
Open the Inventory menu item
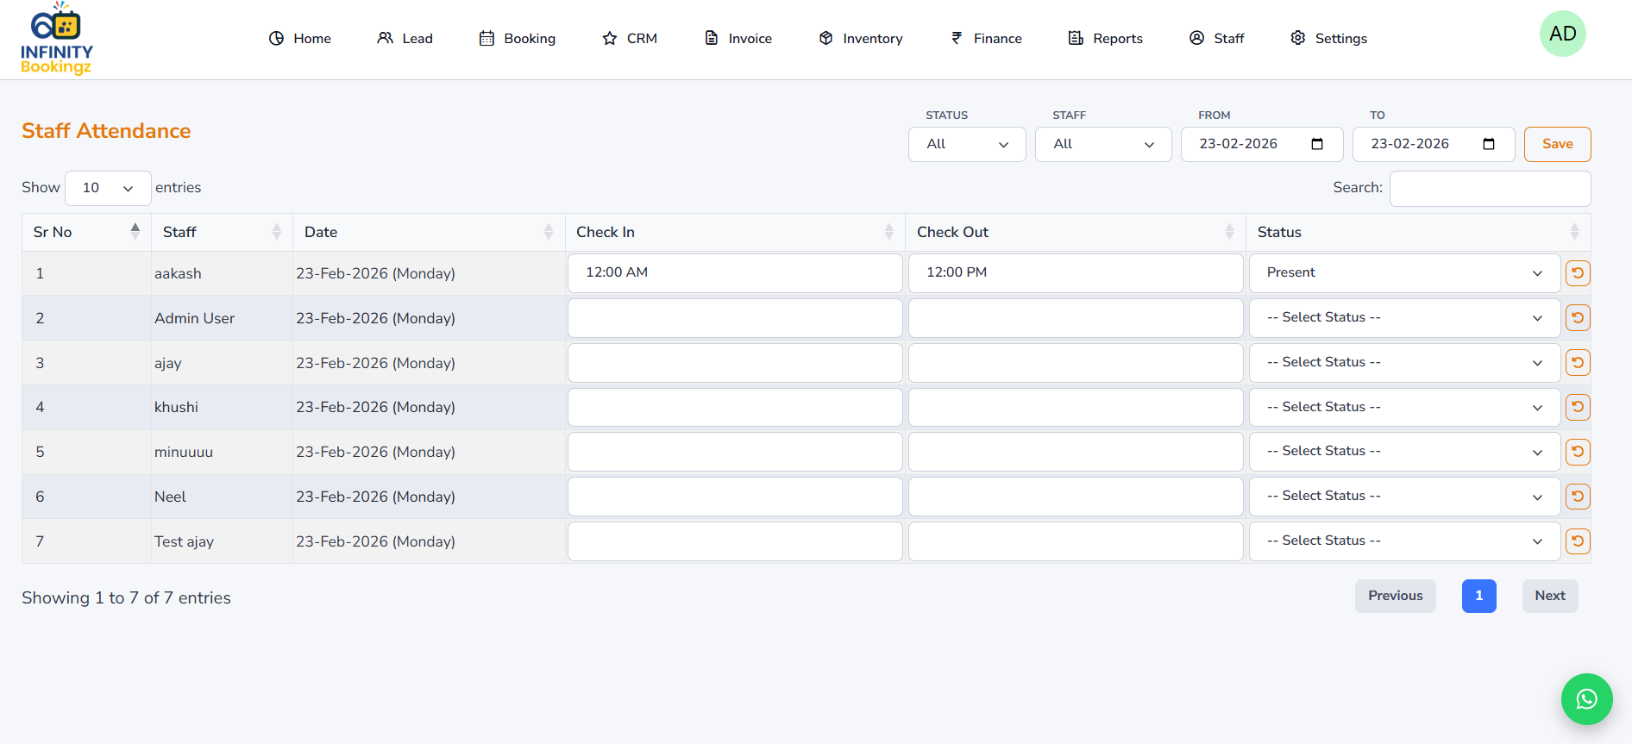(x=860, y=39)
